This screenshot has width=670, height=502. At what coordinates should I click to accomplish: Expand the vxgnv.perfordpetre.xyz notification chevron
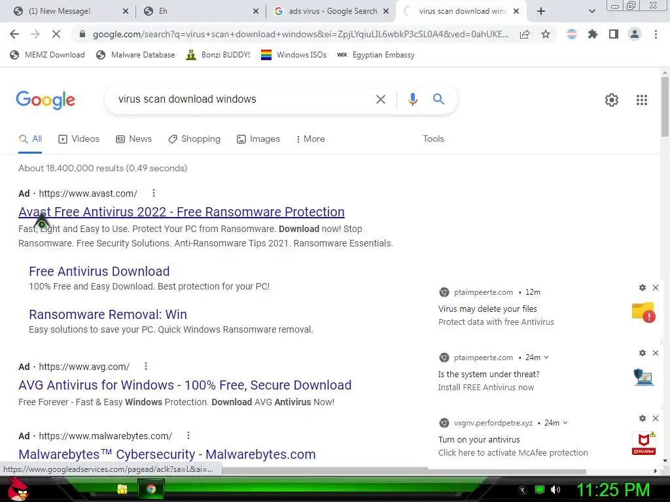pyautogui.click(x=565, y=423)
